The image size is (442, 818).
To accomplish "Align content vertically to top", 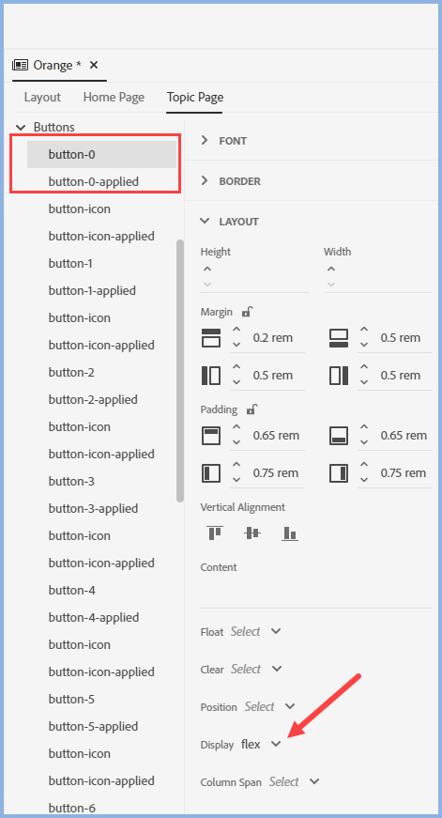I will [215, 533].
